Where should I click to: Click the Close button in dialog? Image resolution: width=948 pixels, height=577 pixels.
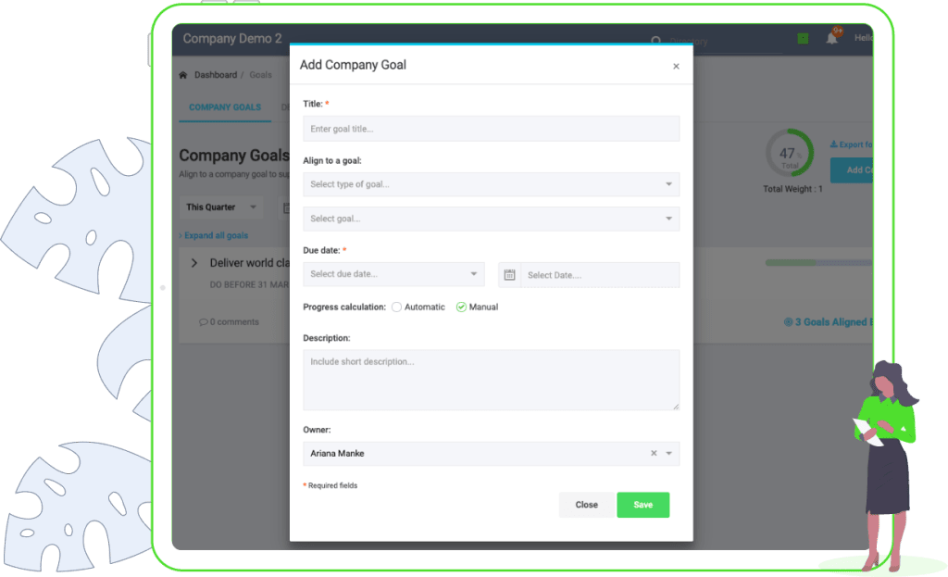(x=586, y=505)
